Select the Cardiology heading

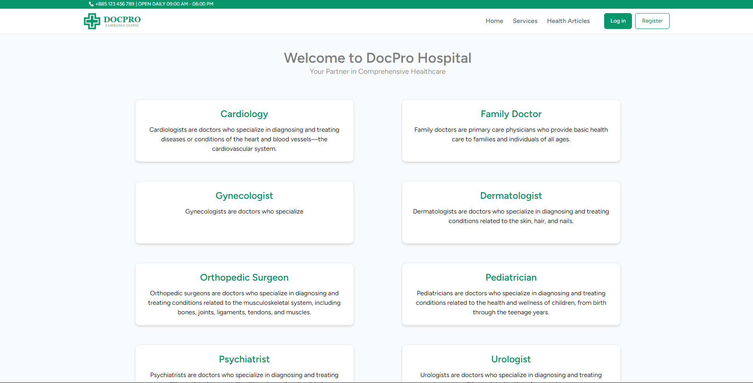pos(244,114)
